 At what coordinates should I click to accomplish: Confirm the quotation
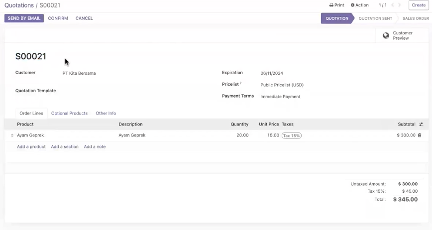[x=58, y=18]
